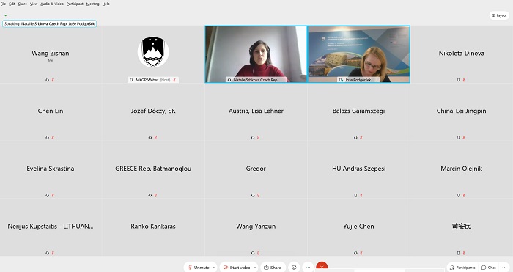
Task: Expand video options arrow beside Start video
Action: pos(255,268)
